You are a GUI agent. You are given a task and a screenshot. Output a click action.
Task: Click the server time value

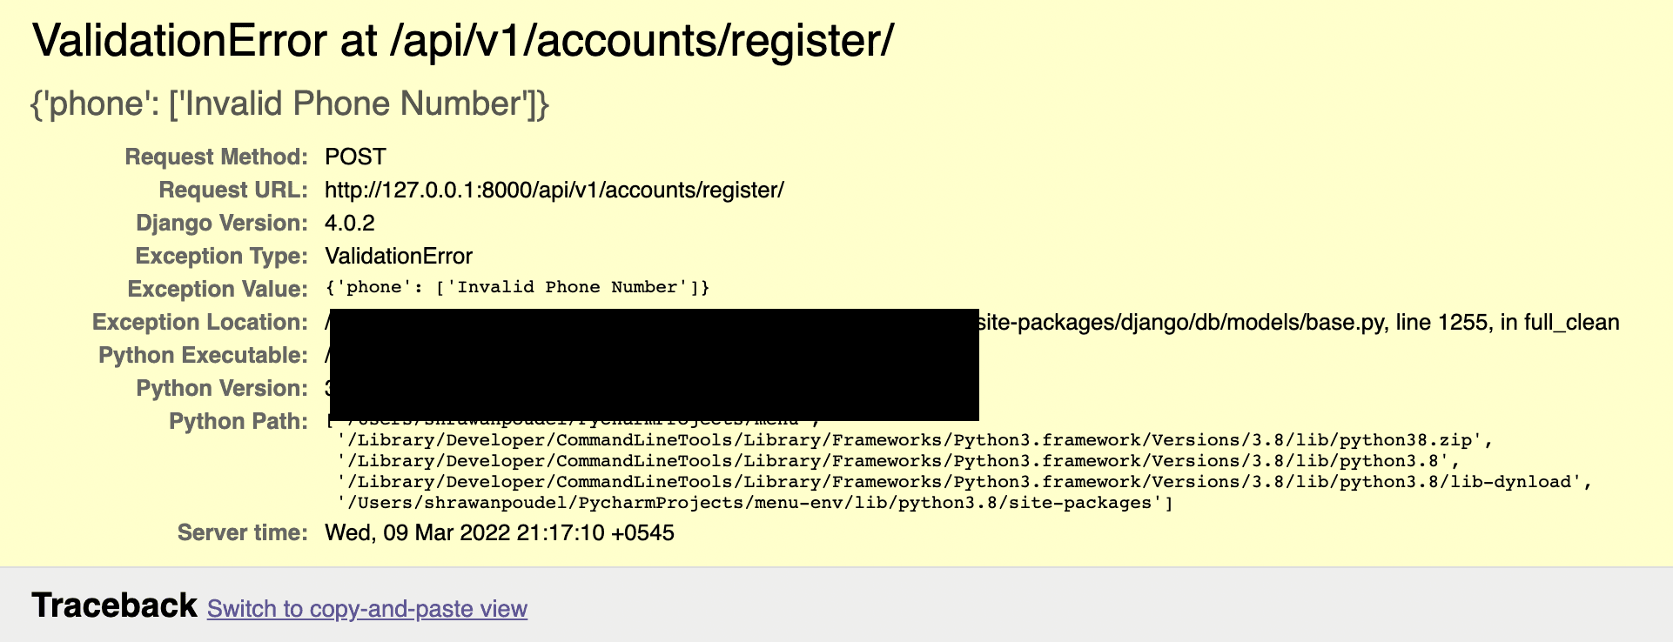click(499, 533)
